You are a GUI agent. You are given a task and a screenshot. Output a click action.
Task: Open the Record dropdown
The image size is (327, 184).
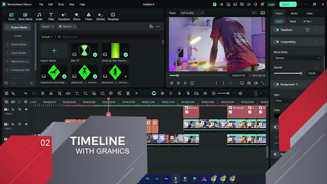tap(67, 26)
